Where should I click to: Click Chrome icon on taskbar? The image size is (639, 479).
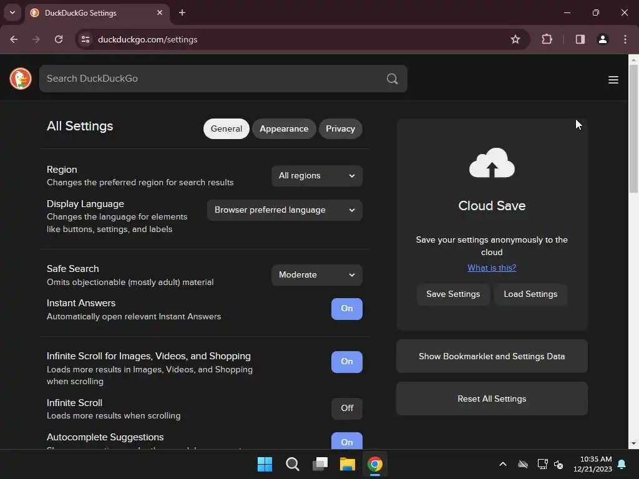pos(375,464)
